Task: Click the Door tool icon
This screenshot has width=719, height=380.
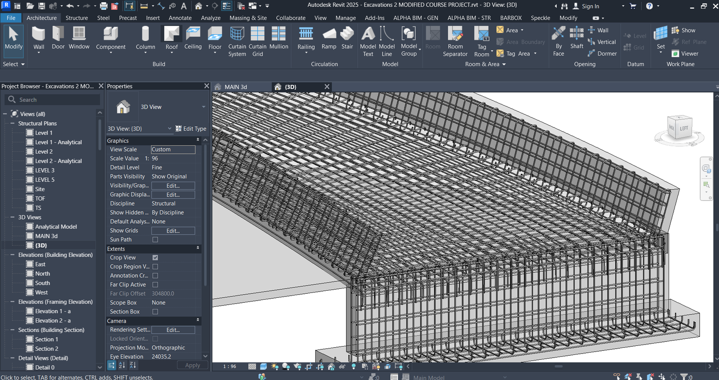Action: pyautogui.click(x=58, y=38)
